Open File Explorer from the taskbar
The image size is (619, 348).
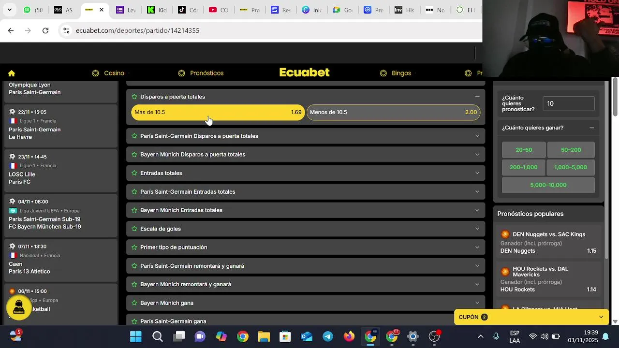pos(264,336)
